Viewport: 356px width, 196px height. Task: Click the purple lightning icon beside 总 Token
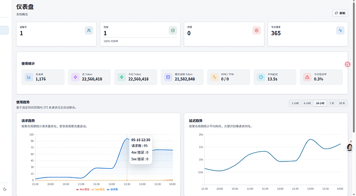pos(75,77)
